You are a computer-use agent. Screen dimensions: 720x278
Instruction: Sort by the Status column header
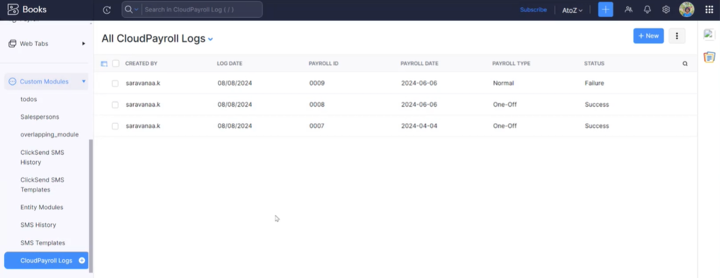594,63
